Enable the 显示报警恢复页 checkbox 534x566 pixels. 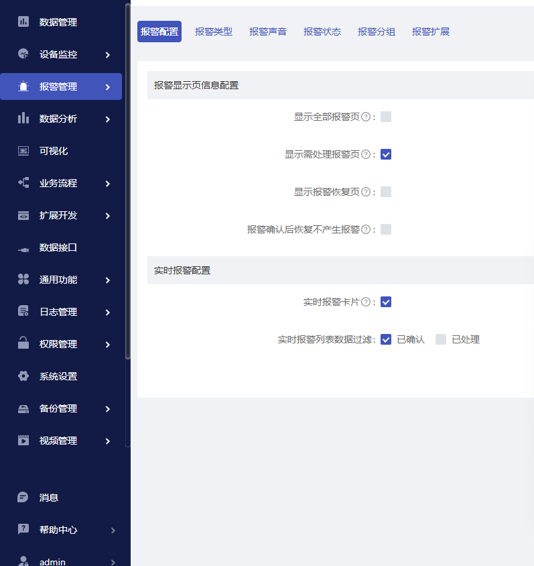pos(386,192)
